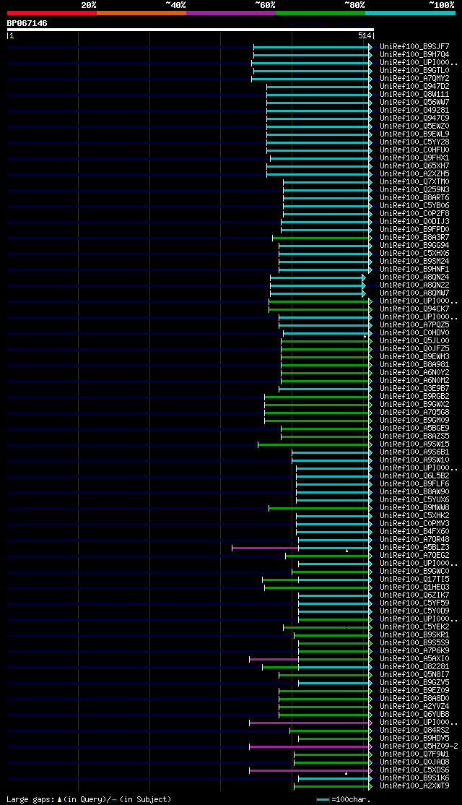Click the green alignment bar for UniRef100_B8A3R7

pos(322,238)
